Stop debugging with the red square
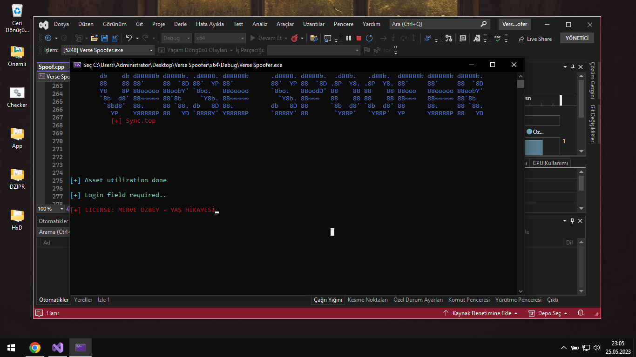This screenshot has height=357, width=636. tap(359, 38)
